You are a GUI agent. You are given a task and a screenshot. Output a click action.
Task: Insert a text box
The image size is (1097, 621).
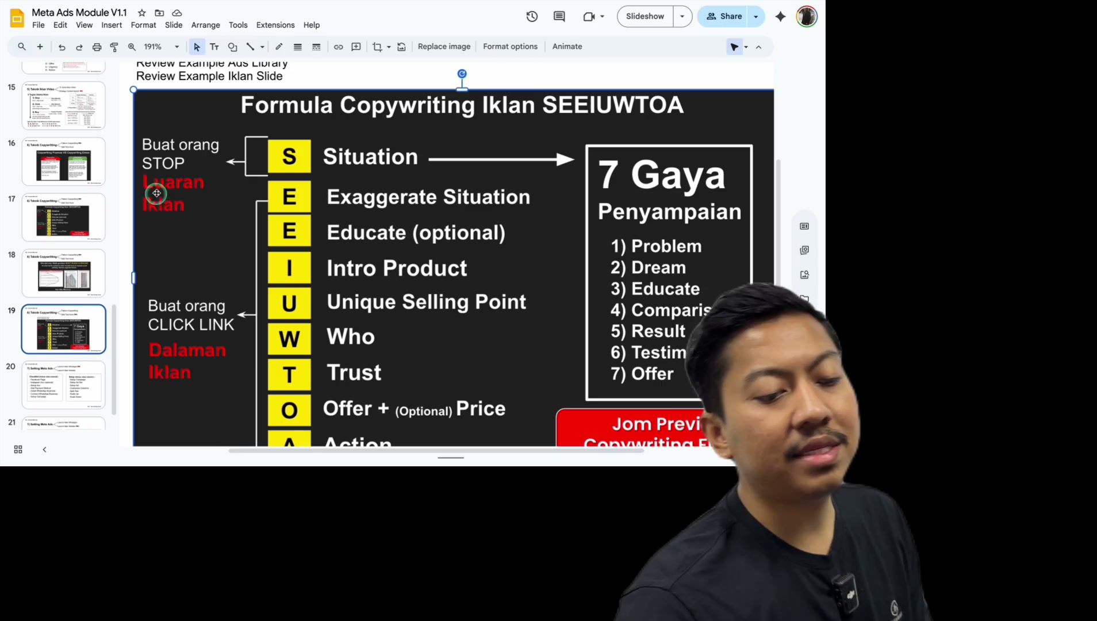click(214, 47)
